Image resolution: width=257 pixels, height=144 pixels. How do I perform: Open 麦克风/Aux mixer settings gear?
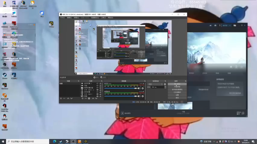(143, 88)
